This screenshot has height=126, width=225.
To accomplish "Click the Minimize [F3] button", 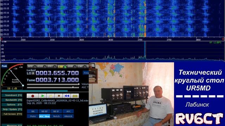I will pyautogui.click(x=12, y=125).
